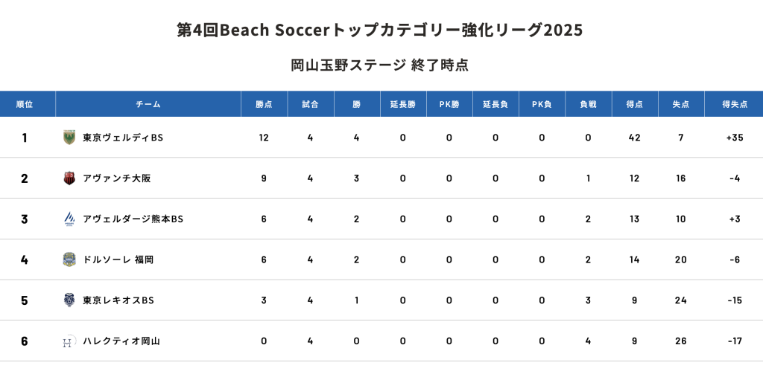Sort by the 得失点 column header
763x377 pixels.
(x=734, y=104)
